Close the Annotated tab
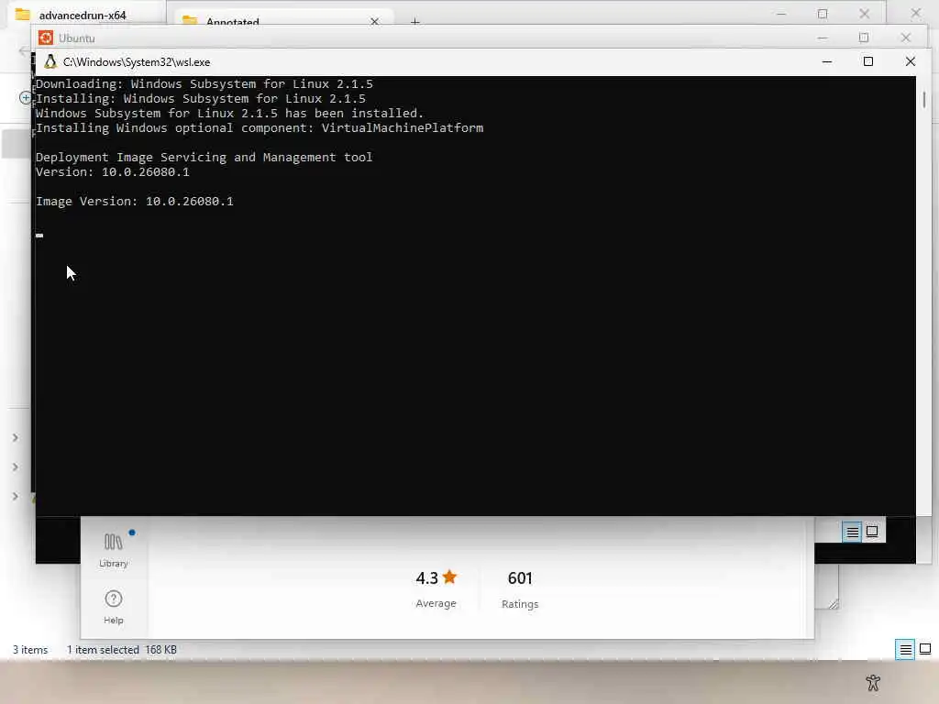Viewport: 939px width, 704px height. [374, 21]
